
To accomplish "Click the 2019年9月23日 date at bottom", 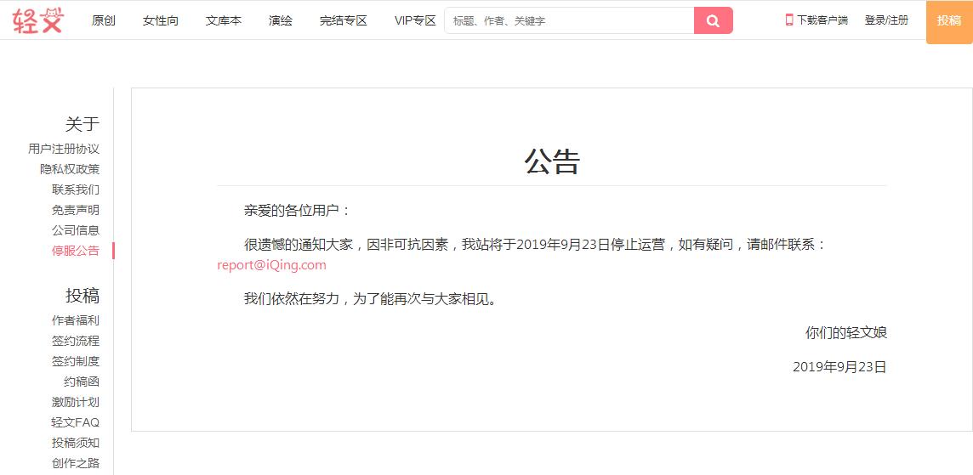I will (x=839, y=367).
